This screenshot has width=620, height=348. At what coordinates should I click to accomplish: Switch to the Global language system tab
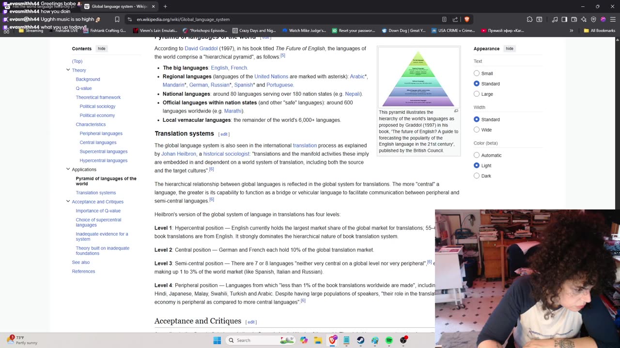[120, 6]
